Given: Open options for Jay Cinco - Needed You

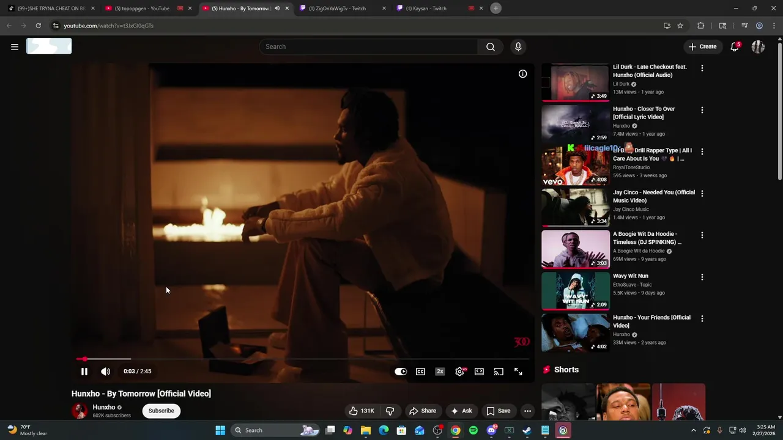Looking at the screenshot, I should click(702, 193).
